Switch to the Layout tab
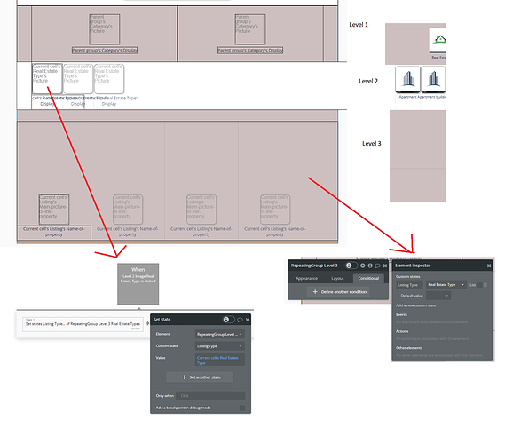The height and width of the screenshot is (444, 505). (337, 278)
